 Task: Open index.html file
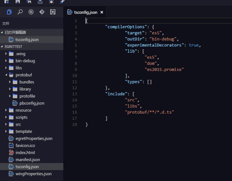(32, 152)
